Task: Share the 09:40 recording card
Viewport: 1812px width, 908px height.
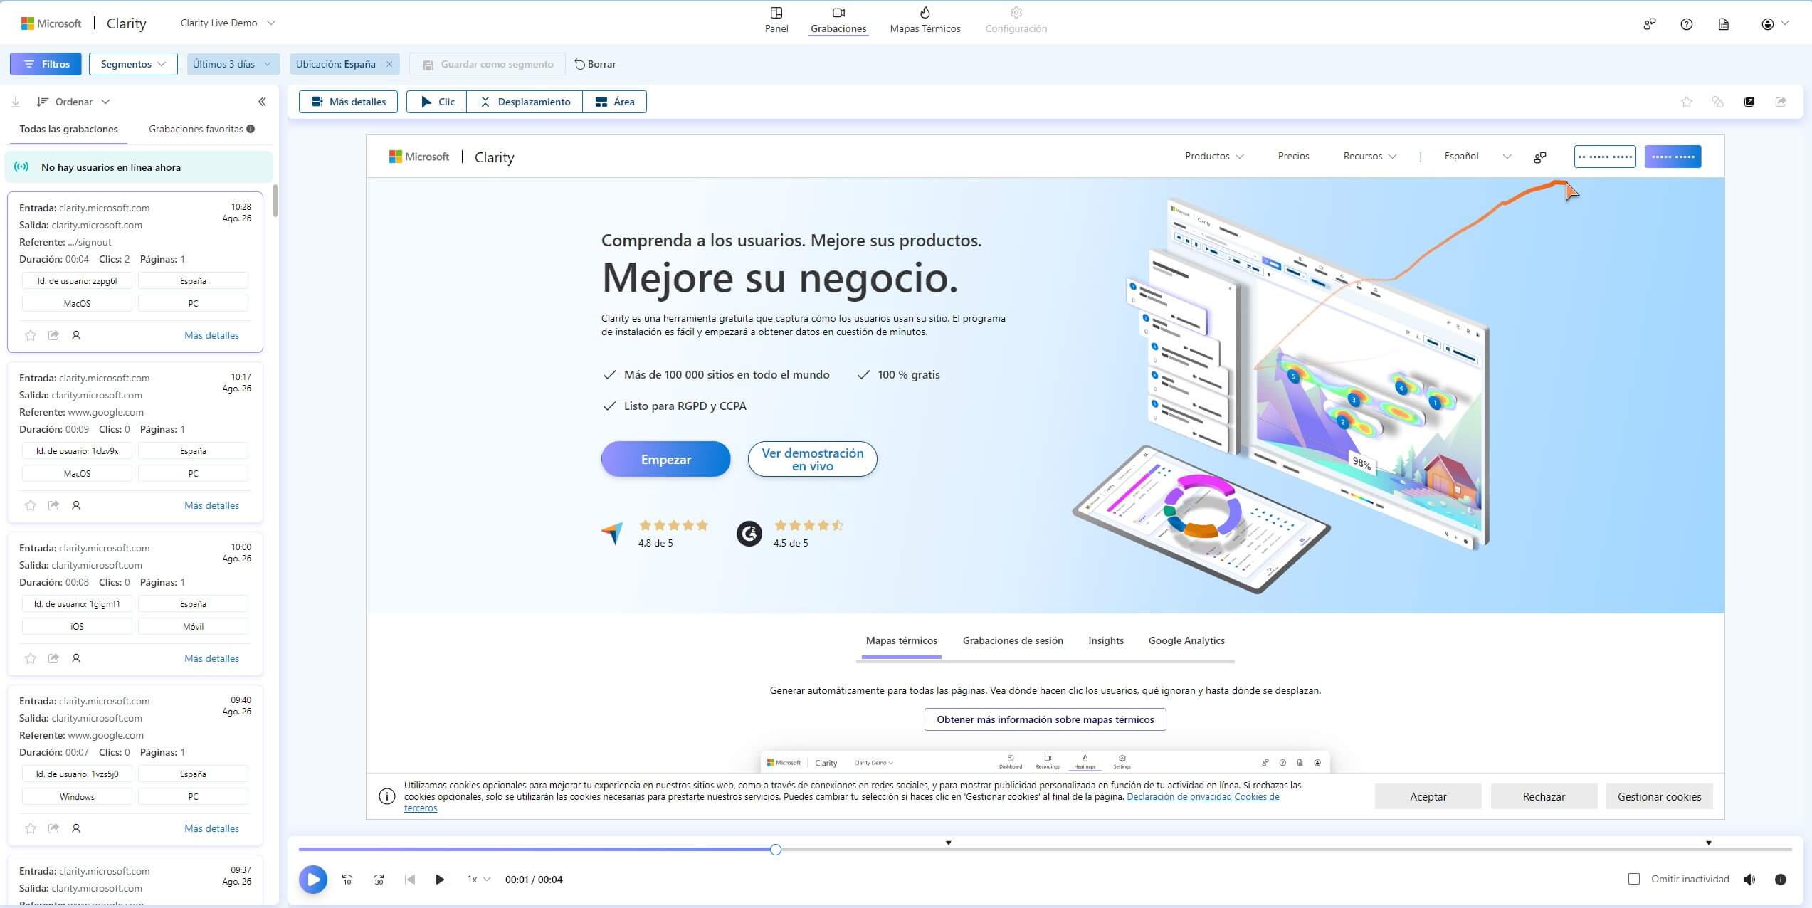Action: pyautogui.click(x=53, y=828)
